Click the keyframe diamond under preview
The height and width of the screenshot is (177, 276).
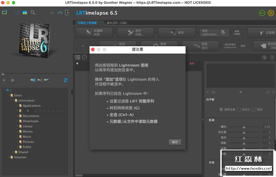coord(241,92)
